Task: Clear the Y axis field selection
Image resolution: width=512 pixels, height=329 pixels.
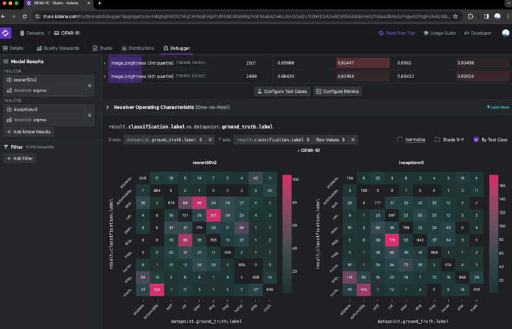Action: (x=353, y=140)
